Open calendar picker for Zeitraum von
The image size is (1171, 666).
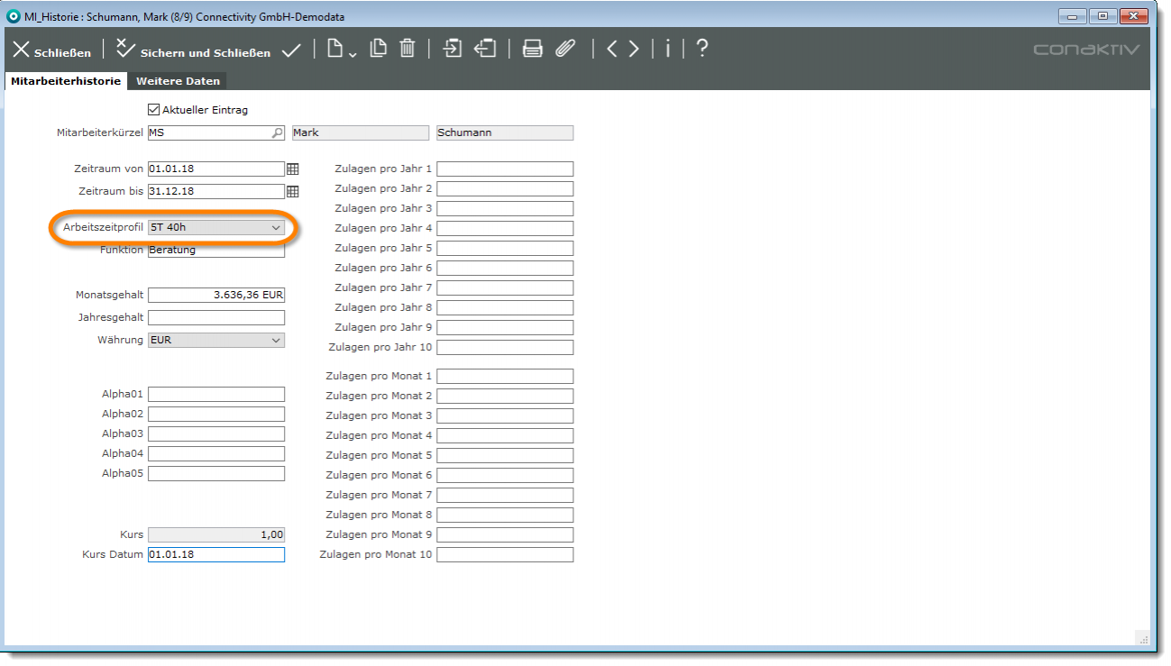tap(292, 169)
